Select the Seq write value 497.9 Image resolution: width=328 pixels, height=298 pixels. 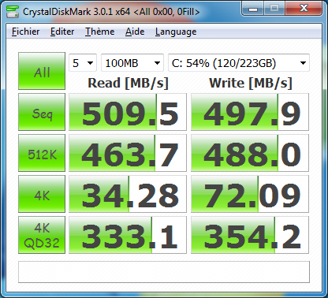click(x=250, y=112)
